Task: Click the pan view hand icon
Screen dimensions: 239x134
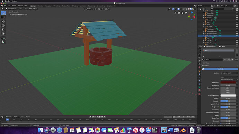Action: point(183,13)
